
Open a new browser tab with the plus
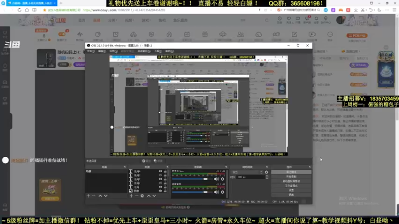(x=61, y=3)
